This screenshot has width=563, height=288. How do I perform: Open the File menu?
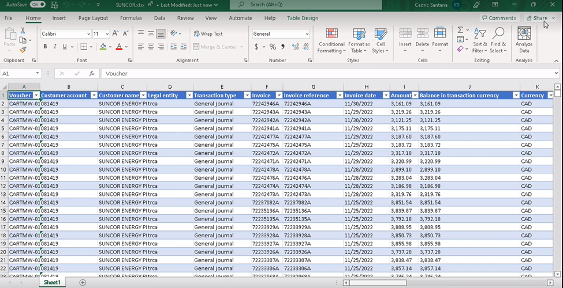pos(8,18)
